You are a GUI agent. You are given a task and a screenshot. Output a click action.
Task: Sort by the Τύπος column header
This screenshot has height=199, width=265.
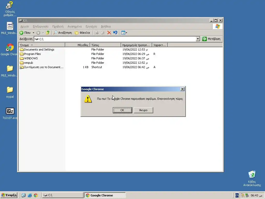106,45
